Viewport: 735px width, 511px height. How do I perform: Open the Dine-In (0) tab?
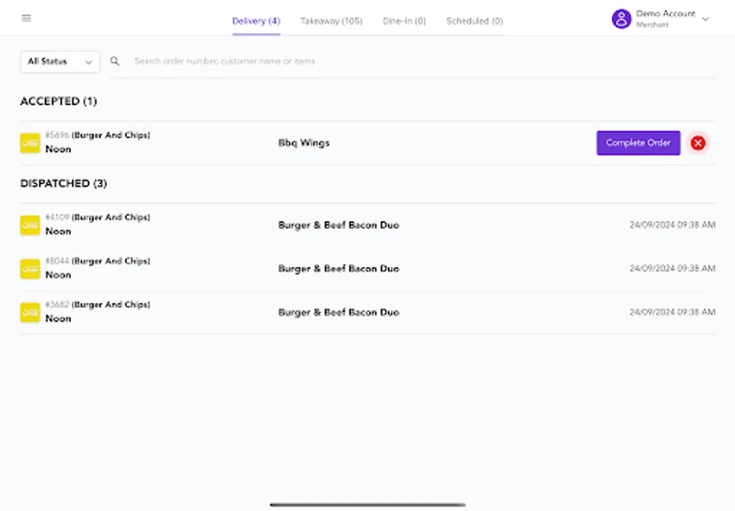404,21
